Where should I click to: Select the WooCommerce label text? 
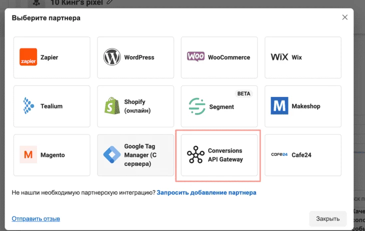(x=229, y=57)
